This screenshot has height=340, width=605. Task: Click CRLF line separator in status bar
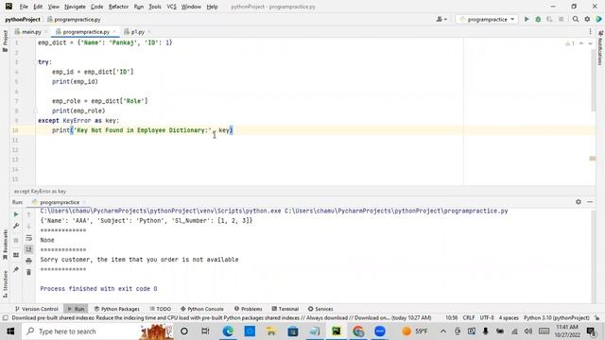coord(469,318)
